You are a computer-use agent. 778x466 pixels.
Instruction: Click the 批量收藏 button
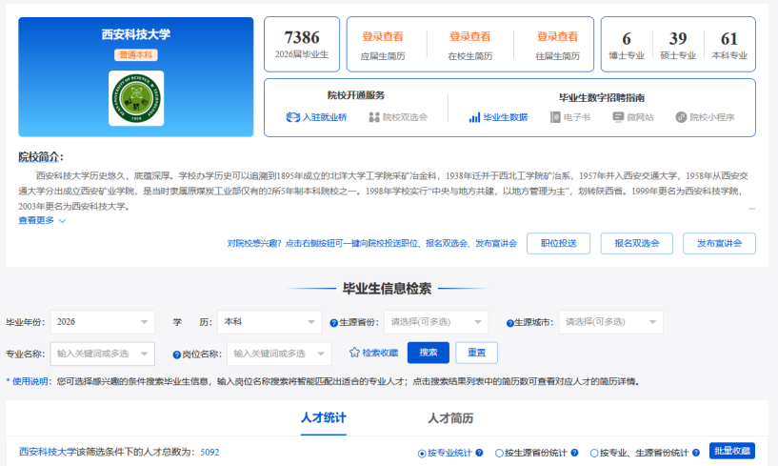732,451
